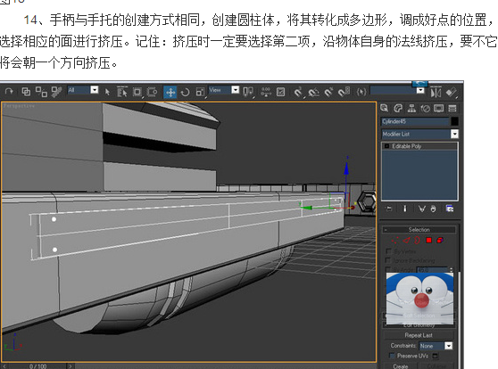Choose the Select Object arrow tool
The height and width of the screenshot is (369, 498).
pyautogui.click(x=107, y=92)
